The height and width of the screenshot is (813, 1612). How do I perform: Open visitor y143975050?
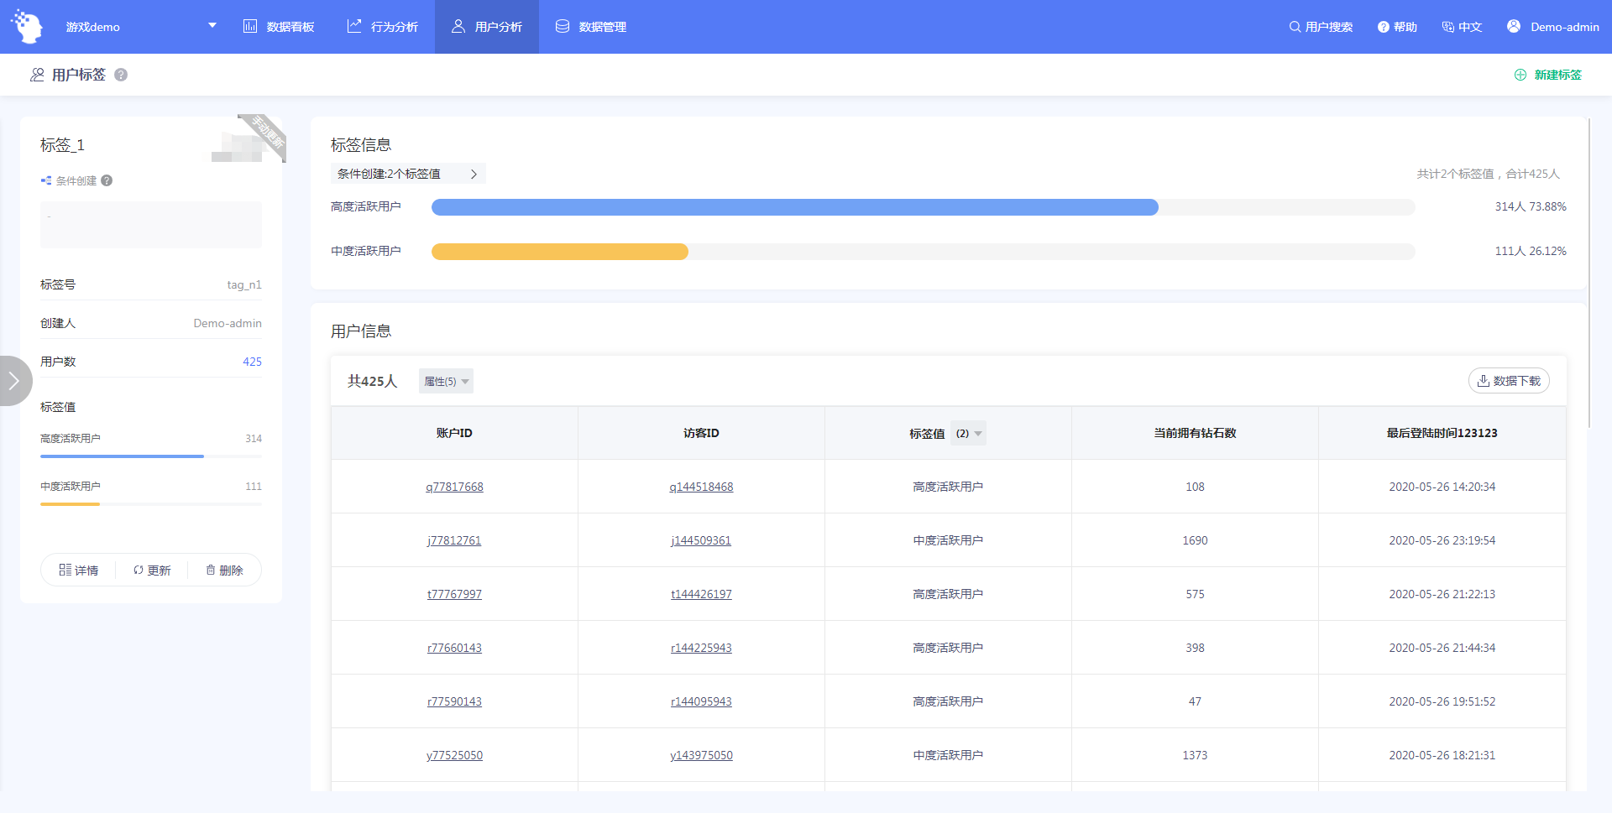click(701, 755)
